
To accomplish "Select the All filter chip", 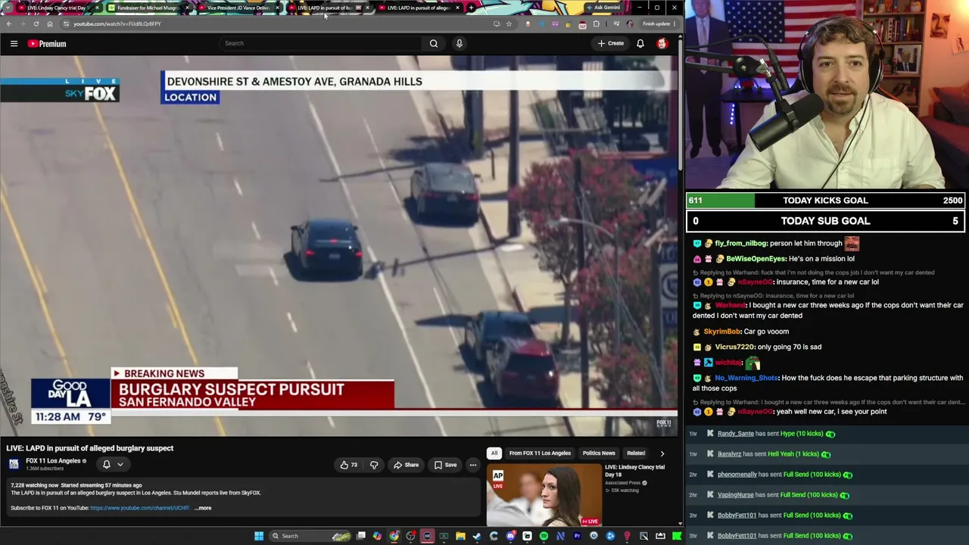I will [494, 453].
